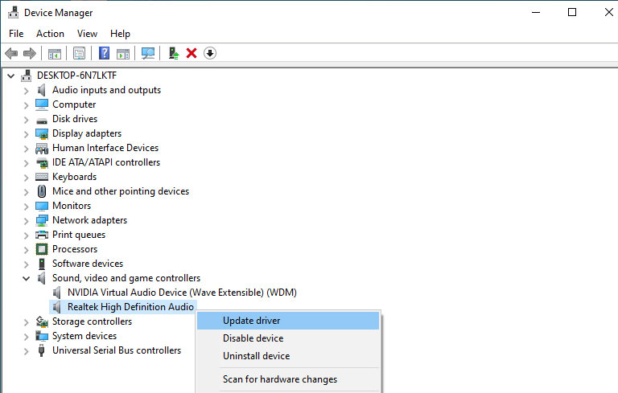This screenshot has height=393, width=618.
Task: Expand the Processors chevron
Action: (x=26, y=250)
